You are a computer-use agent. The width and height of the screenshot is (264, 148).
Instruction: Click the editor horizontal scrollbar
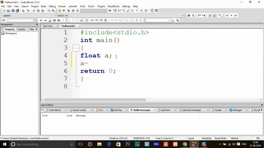click(95, 99)
